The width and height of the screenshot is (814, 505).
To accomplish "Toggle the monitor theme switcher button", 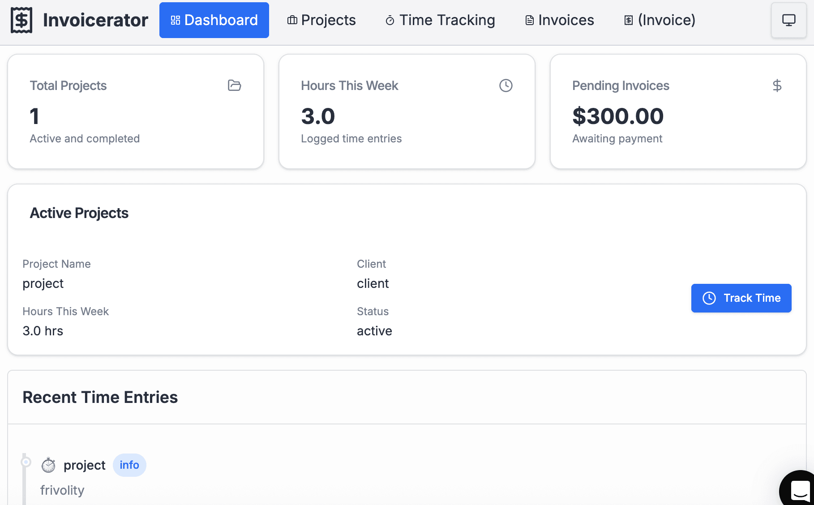I will [788, 20].
